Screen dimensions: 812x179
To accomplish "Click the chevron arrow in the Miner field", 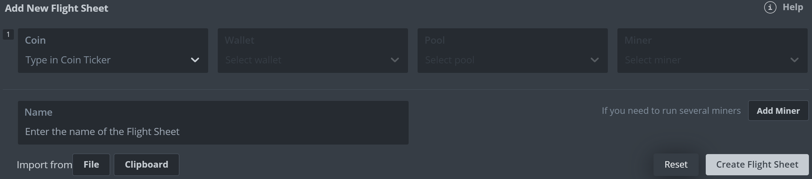I will tap(794, 60).
